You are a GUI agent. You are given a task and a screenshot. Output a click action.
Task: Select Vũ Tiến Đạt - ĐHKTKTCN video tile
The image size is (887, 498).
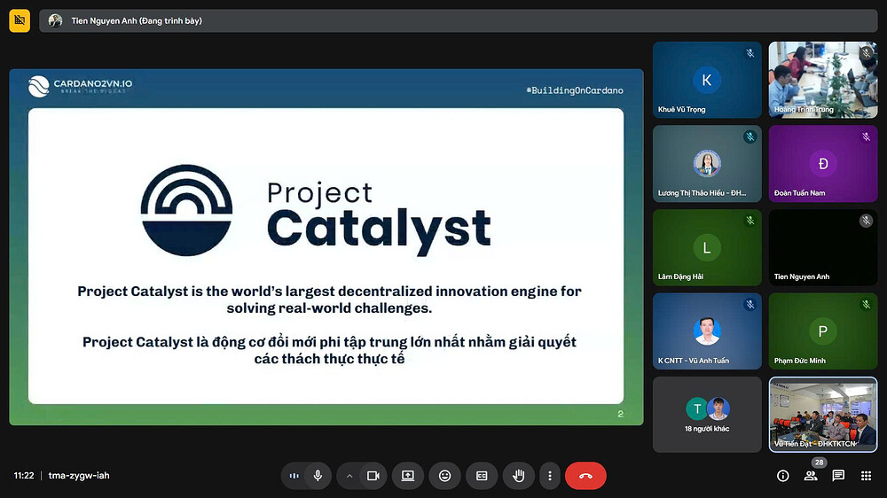[823, 415]
